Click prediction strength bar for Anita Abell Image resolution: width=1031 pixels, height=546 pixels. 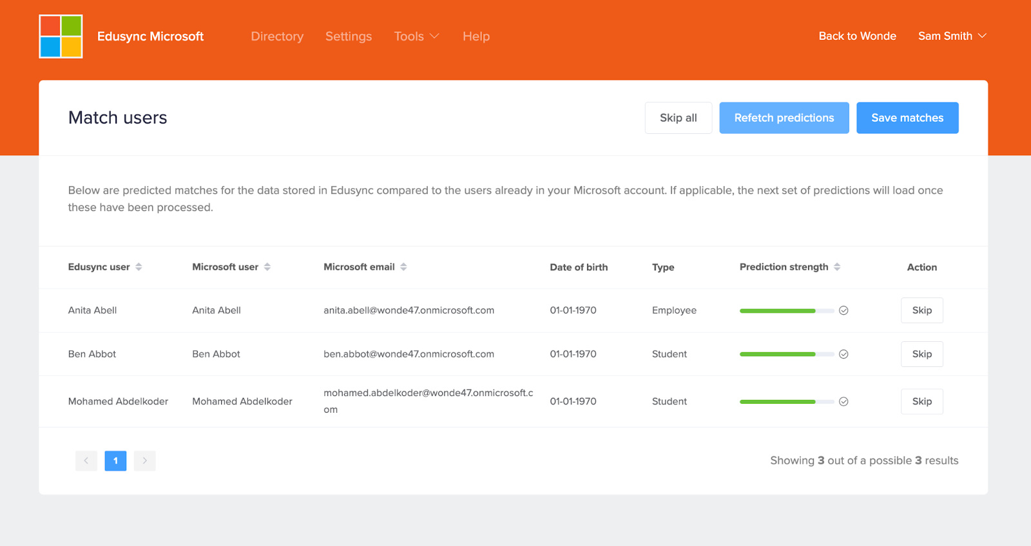click(787, 311)
